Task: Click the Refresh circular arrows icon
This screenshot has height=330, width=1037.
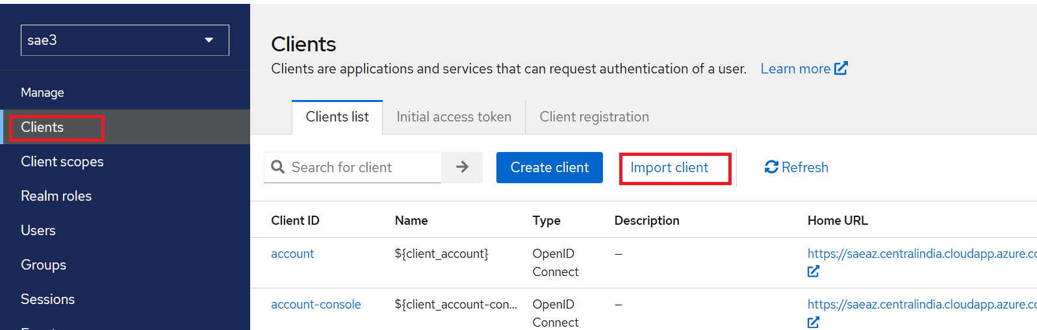Action: pyautogui.click(x=771, y=168)
